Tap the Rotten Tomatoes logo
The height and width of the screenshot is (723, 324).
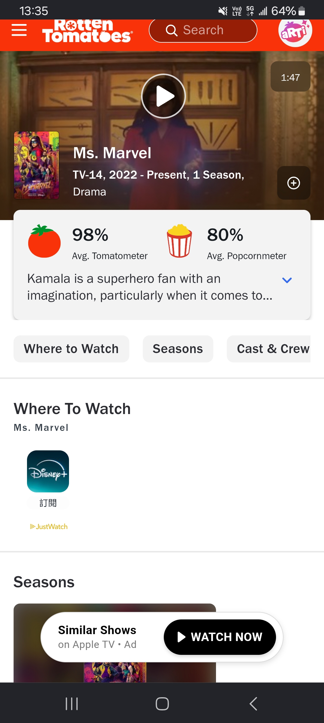pyautogui.click(x=87, y=31)
